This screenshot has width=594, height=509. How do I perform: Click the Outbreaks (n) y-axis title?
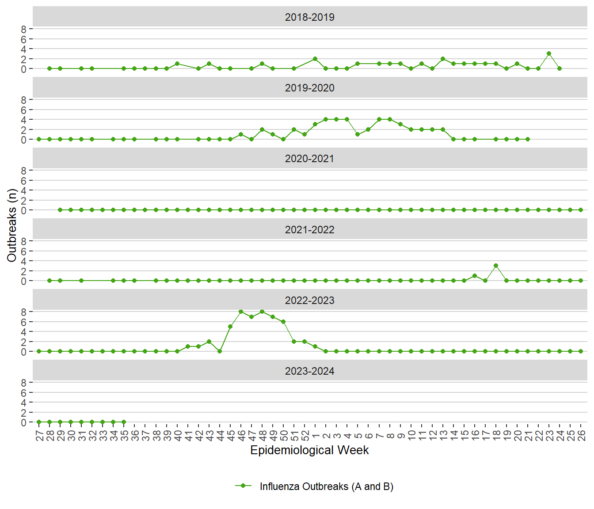point(12,225)
